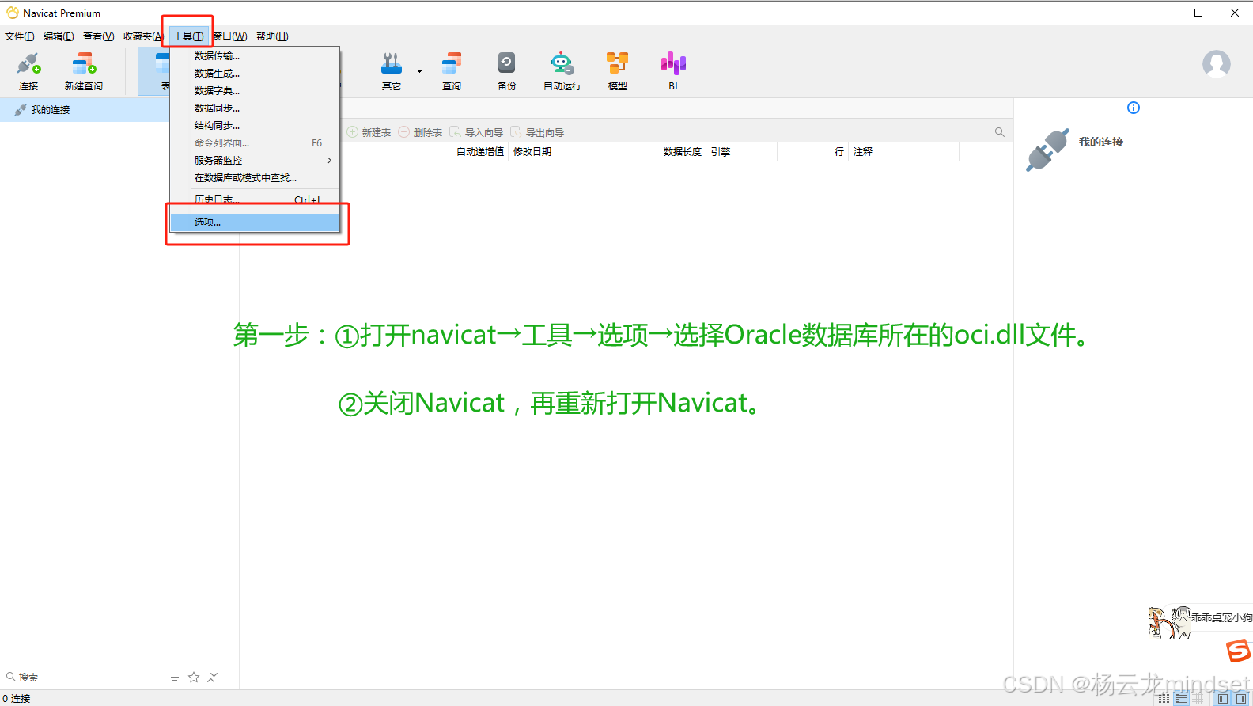Screen dimensions: 1253x706
Task: Close the open 工具(T) menu
Action: (188, 36)
